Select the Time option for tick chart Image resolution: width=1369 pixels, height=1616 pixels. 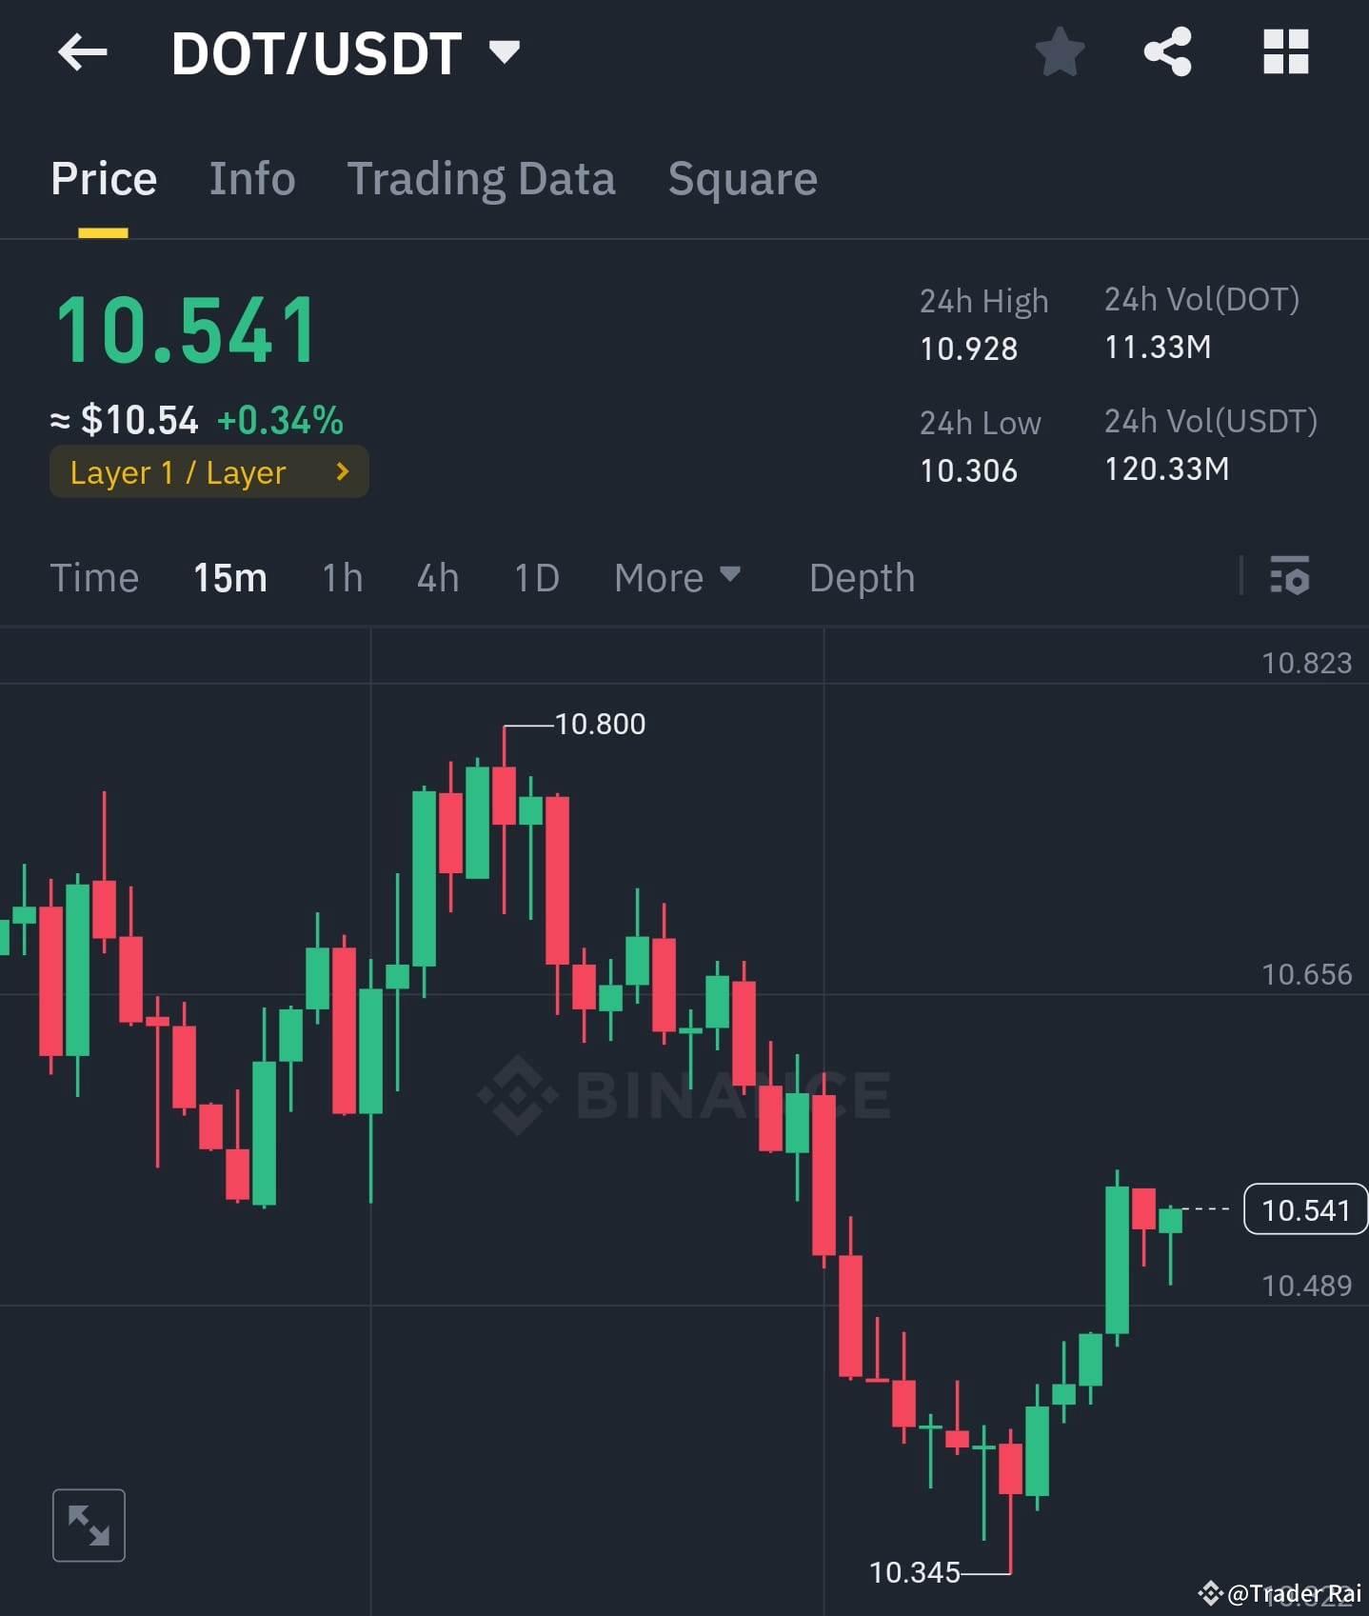[x=94, y=577]
